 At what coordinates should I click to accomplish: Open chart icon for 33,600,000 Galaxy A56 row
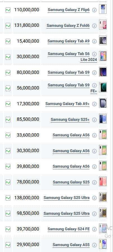click(8, 135)
